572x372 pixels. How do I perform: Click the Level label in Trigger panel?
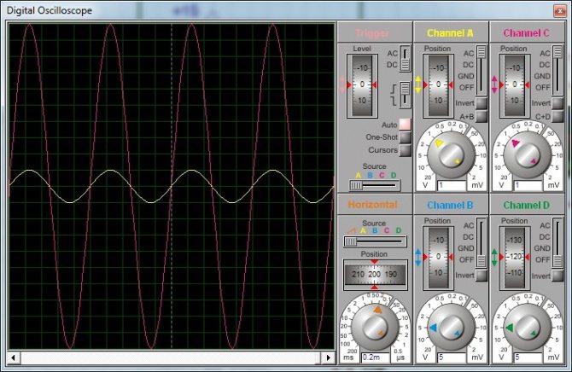(x=362, y=49)
